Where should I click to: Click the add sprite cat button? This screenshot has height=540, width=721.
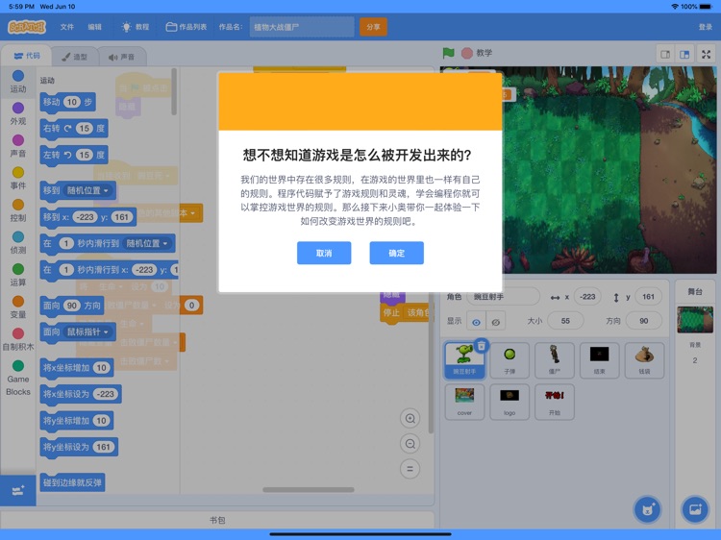[x=647, y=509]
